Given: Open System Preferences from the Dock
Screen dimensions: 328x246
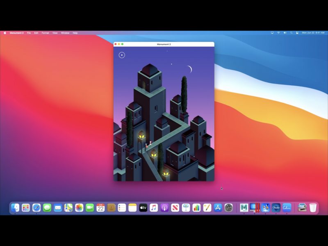Looking at the screenshot, I should click(x=228, y=208).
